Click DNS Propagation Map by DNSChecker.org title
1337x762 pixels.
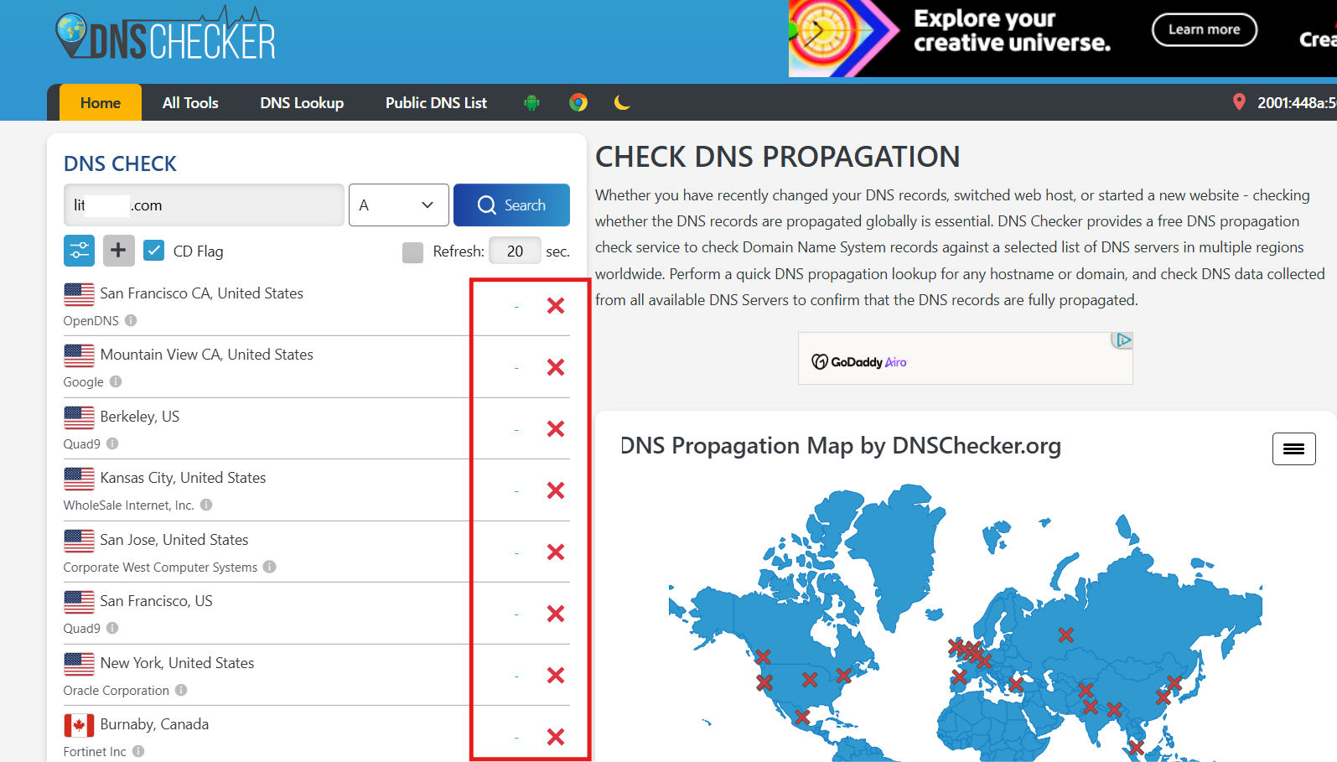coord(841,446)
